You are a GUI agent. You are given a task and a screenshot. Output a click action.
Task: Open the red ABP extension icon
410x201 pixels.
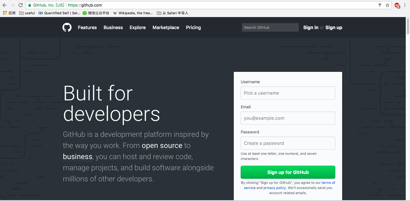[x=397, y=5]
